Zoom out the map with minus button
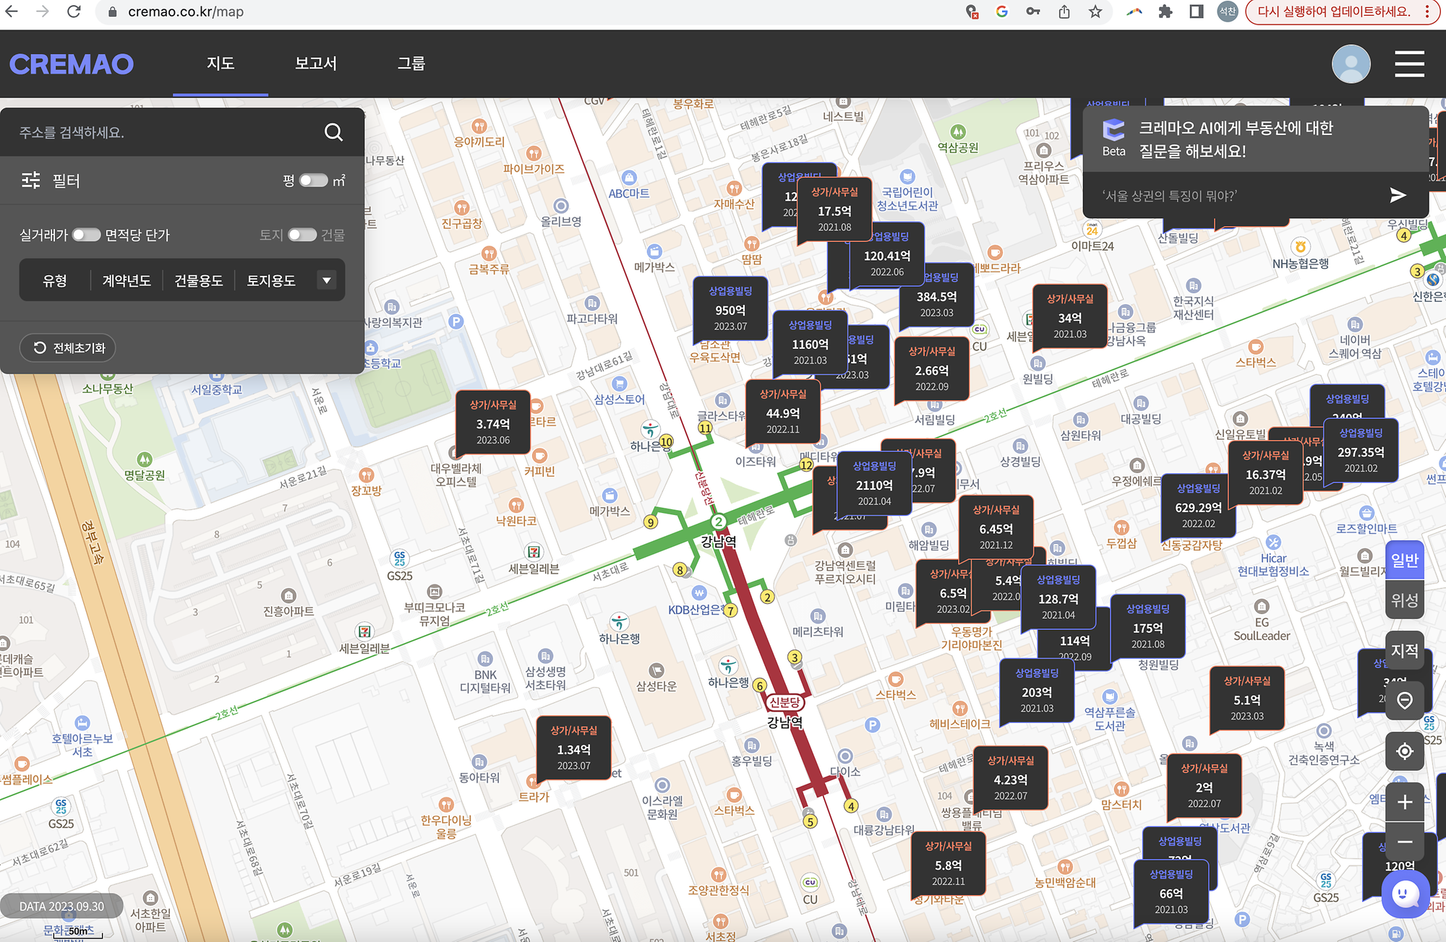This screenshot has width=1446, height=942. (1405, 842)
